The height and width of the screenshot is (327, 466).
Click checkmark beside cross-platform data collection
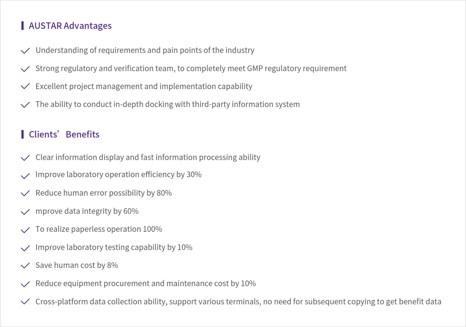(25, 302)
